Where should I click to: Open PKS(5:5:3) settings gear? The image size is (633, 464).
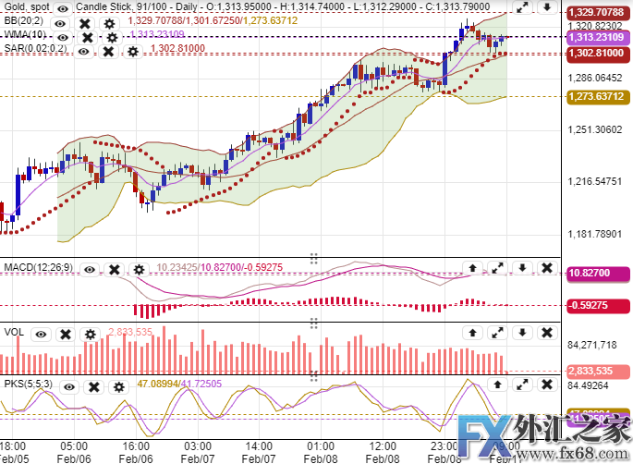pyautogui.click(x=118, y=385)
